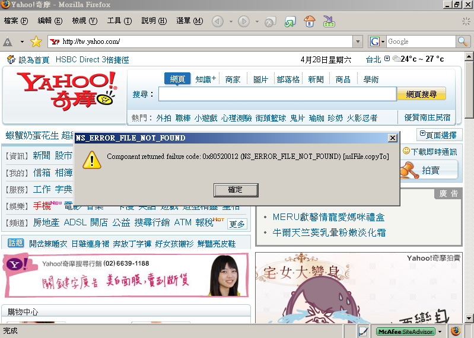The image size is (474, 338).
Task: Open the 台北 city weather dropdown
Action: point(387,59)
